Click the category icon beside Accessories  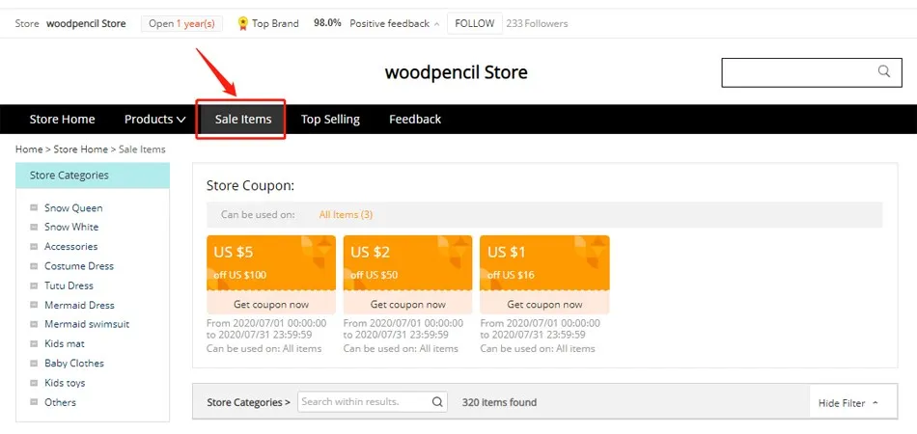click(34, 247)
